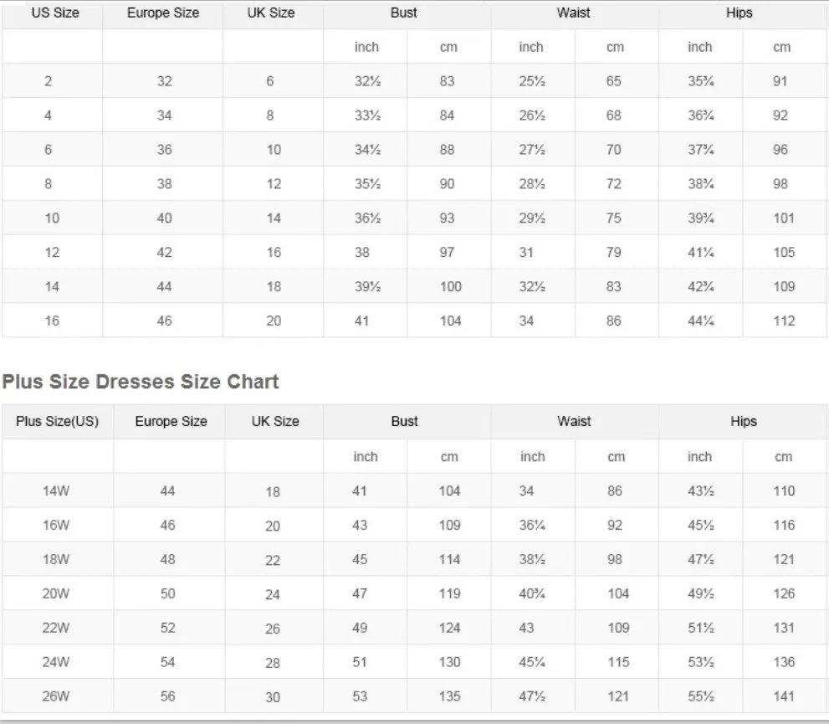Select the 24W plus size cell
829x724 pixels.
click(x=56, y=662)
